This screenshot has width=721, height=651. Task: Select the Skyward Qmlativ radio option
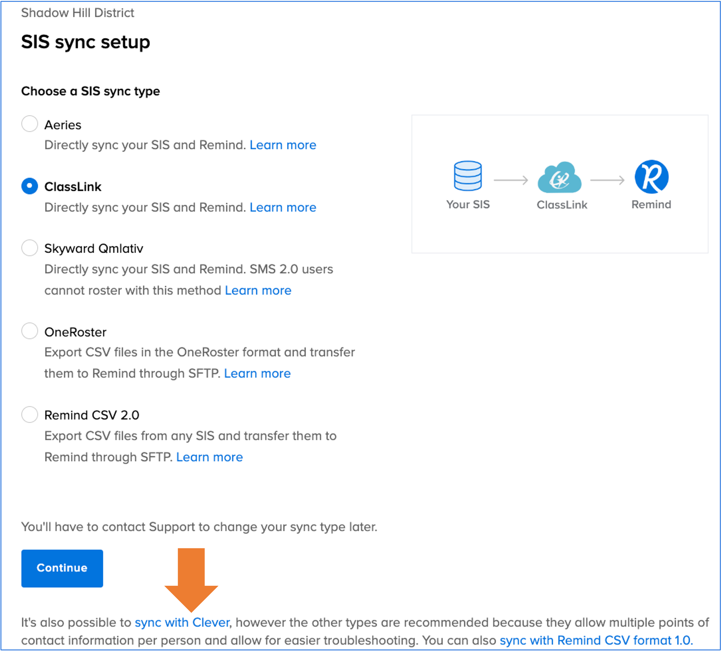(x=30, y=248)
